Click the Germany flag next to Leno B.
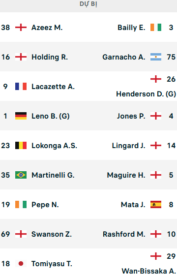177x278 pixels. (21, 116)
